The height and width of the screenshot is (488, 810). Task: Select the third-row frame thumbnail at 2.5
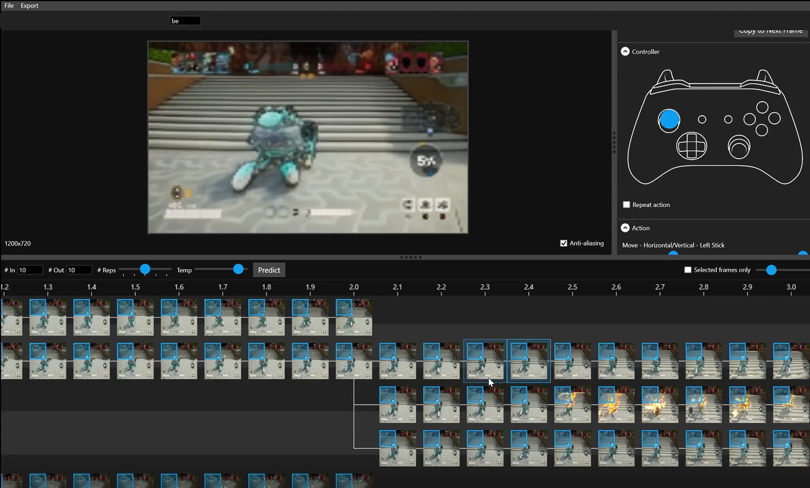[572, 405]
